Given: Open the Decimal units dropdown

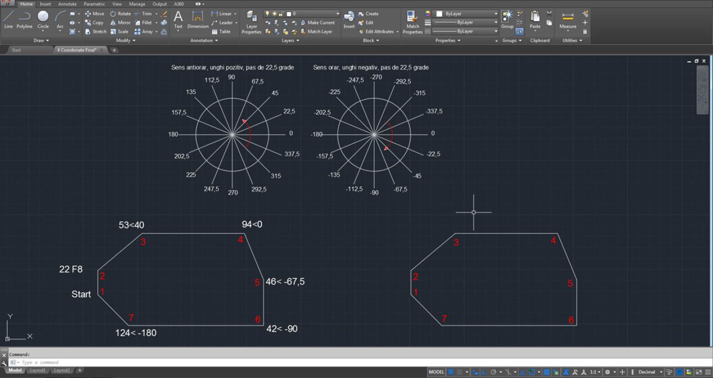Looking at the screenshot, I should click(x=650, y=372).
